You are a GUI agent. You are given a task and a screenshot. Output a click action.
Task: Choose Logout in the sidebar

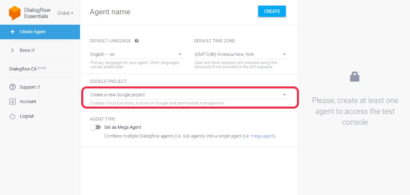27,116
